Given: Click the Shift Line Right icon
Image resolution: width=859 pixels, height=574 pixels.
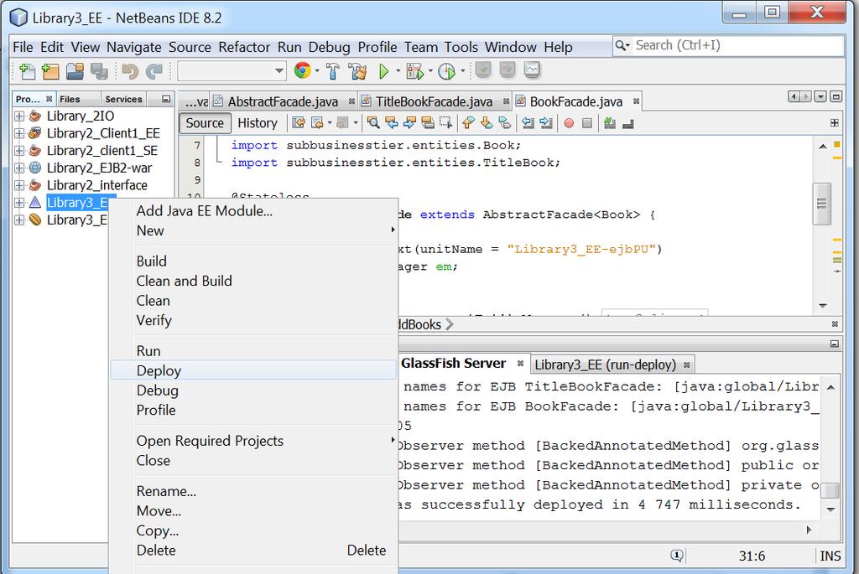Looking at the screenshot, I should tap(546, 122).
